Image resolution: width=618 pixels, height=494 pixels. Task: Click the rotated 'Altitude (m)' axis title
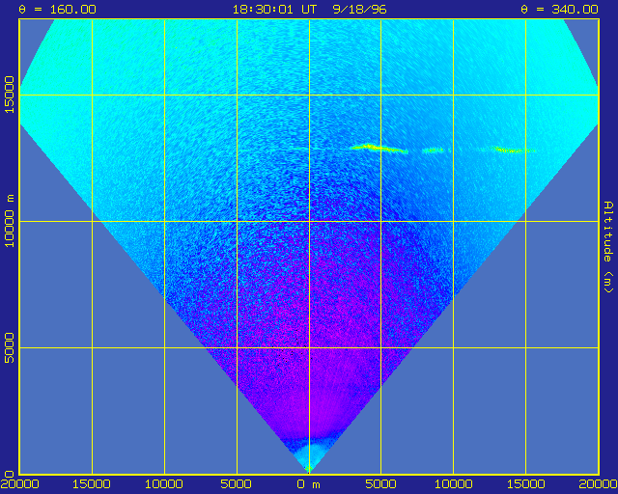coord(609,247)
